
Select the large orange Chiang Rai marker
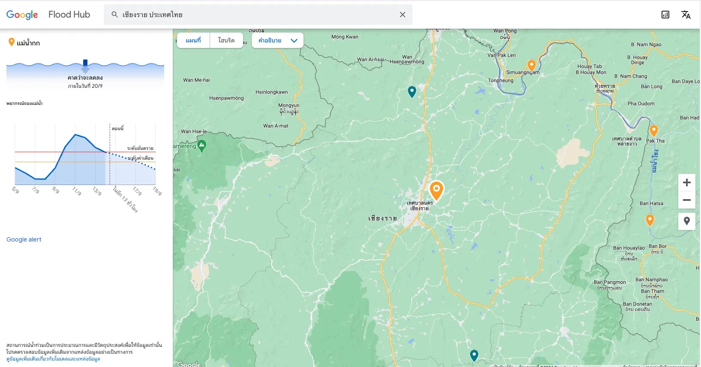[436, 190]
